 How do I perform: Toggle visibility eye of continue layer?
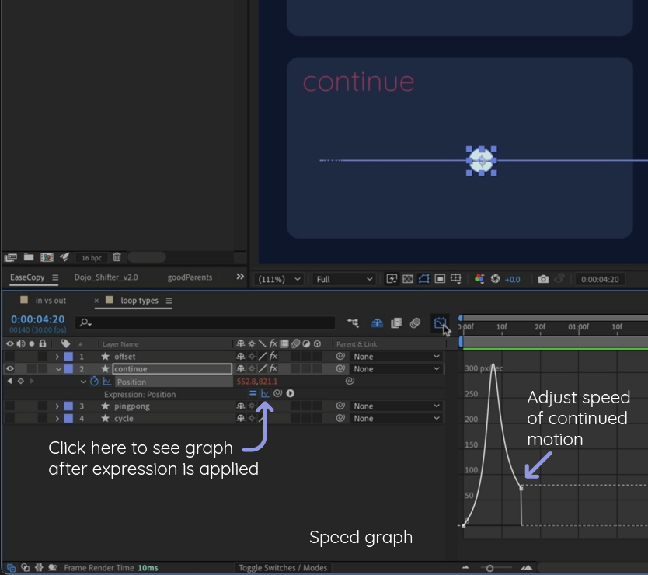pos(10,369)
